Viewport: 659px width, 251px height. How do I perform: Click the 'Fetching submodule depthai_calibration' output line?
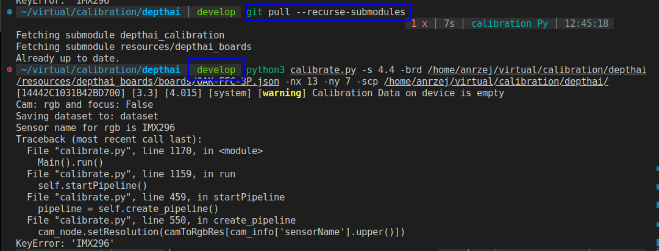[x=119, y=35]
